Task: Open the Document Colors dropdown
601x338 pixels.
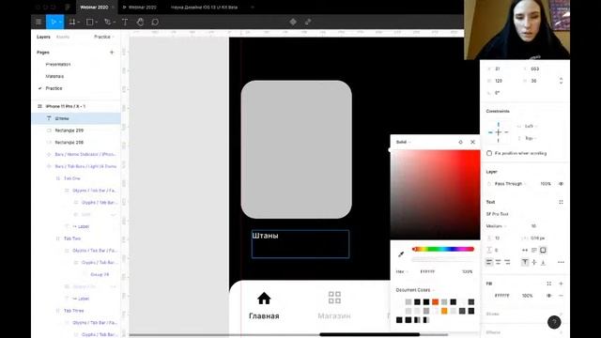Action: (x=415, y=290)
